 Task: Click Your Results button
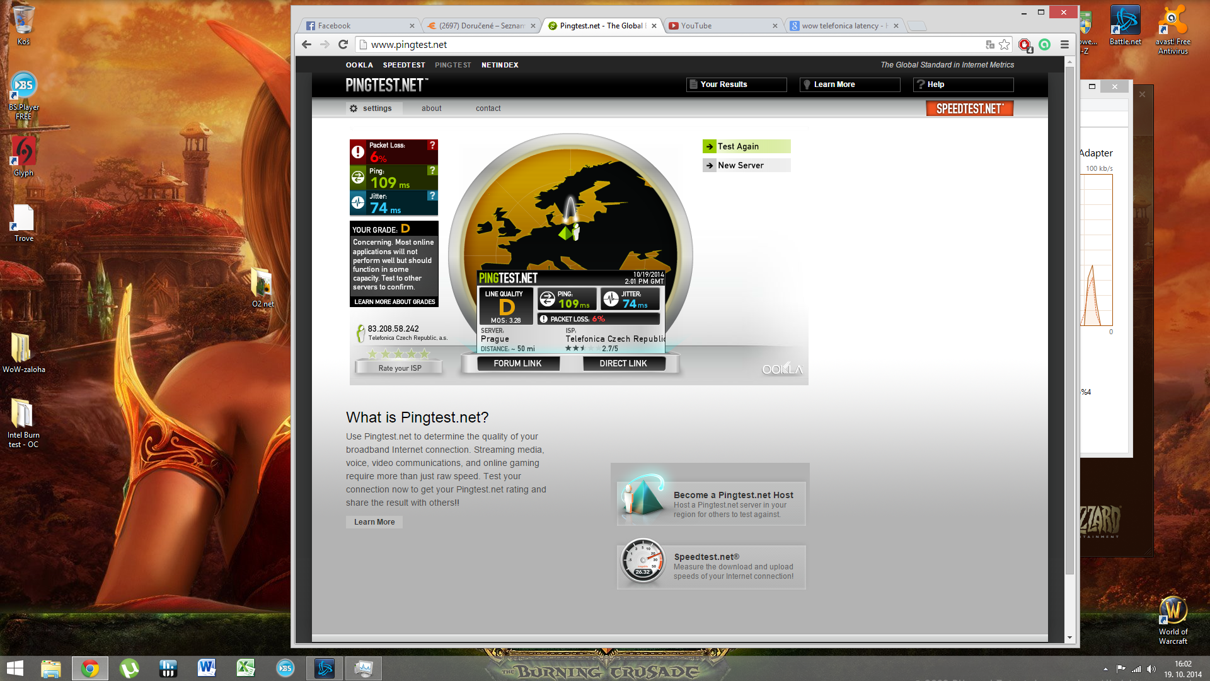tap(736, 84)
